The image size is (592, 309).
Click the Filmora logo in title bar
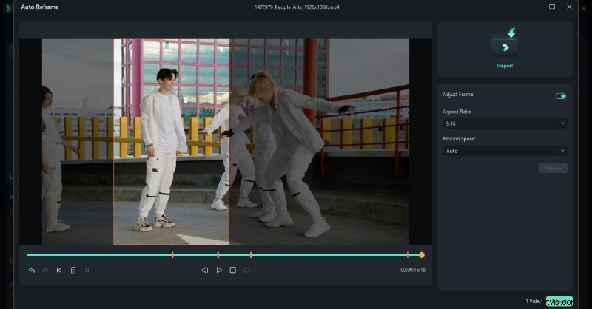tap(8, 8)
